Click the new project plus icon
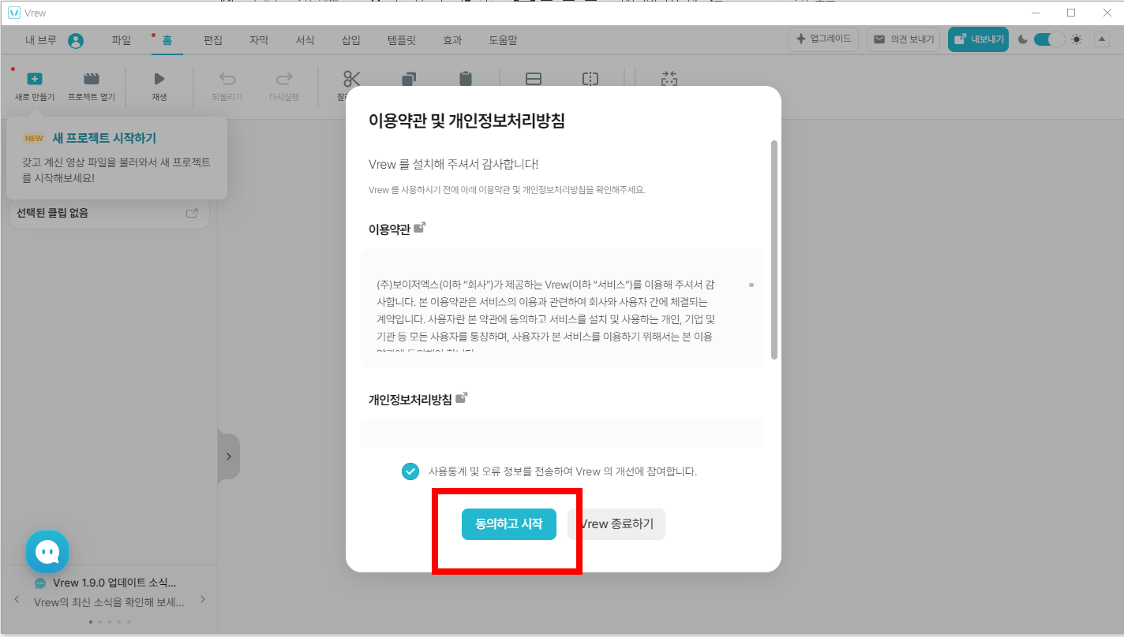This screenshot has height=637, width=1124. [x=35, y=79]
